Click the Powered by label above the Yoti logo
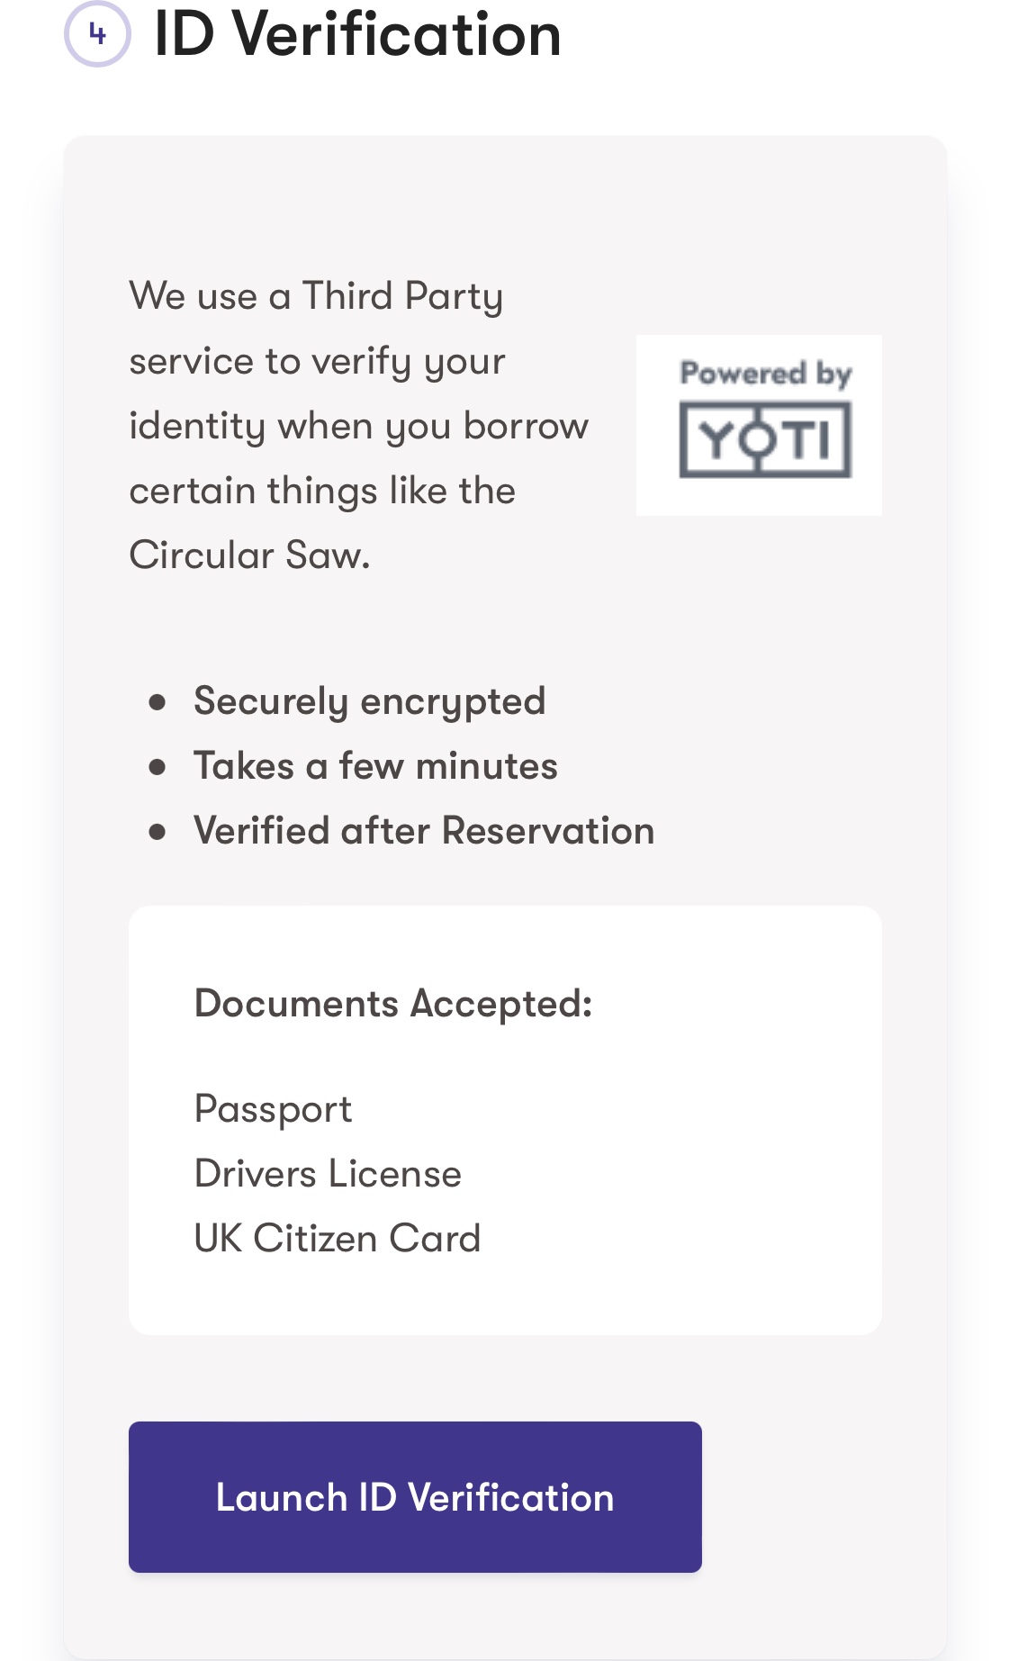The width and height of the screenshot is (1009, 1661). click(765, 373)
